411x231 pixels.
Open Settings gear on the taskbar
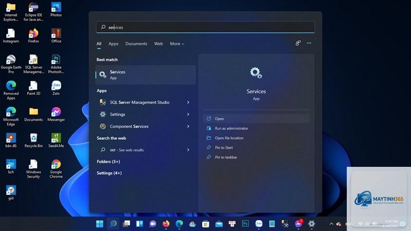coord(311,224)
